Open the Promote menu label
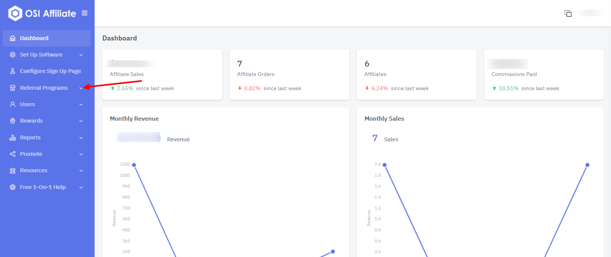This screenshot has height=257, width=611. [x=31, y=154]
